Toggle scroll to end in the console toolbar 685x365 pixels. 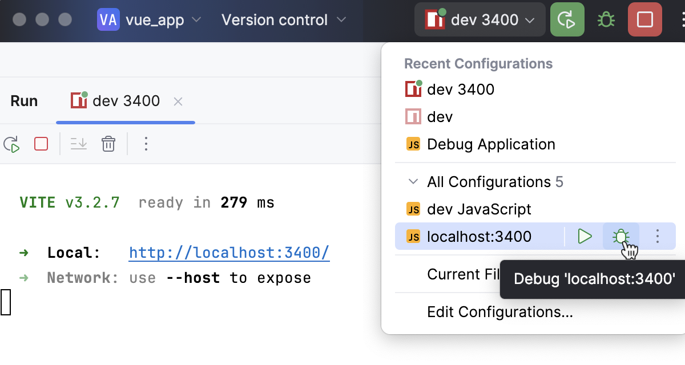tap(78, 144)
